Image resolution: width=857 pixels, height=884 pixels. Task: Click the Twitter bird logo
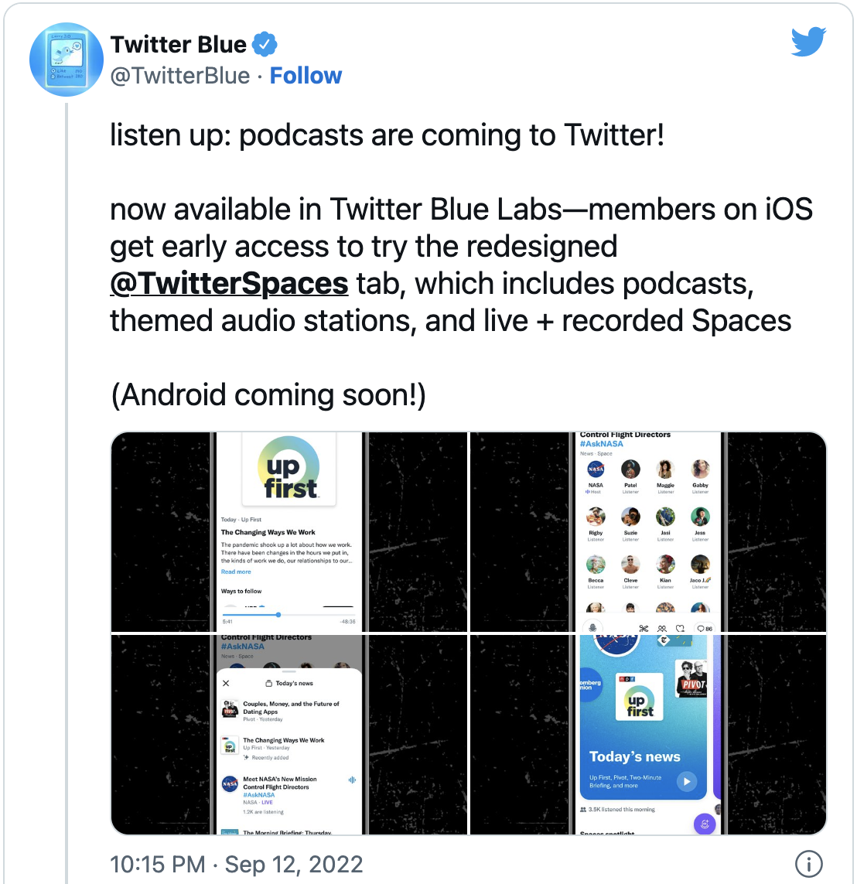click(808, 43)
